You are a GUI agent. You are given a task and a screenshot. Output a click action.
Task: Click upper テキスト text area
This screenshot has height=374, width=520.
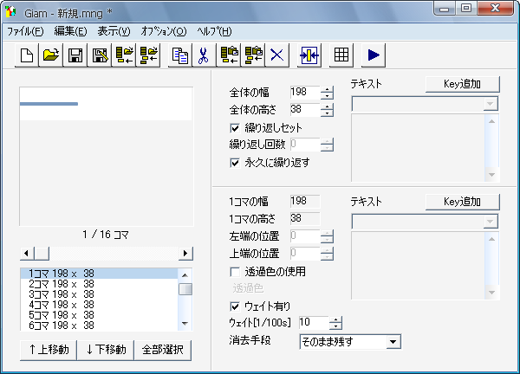click(418, 148)
